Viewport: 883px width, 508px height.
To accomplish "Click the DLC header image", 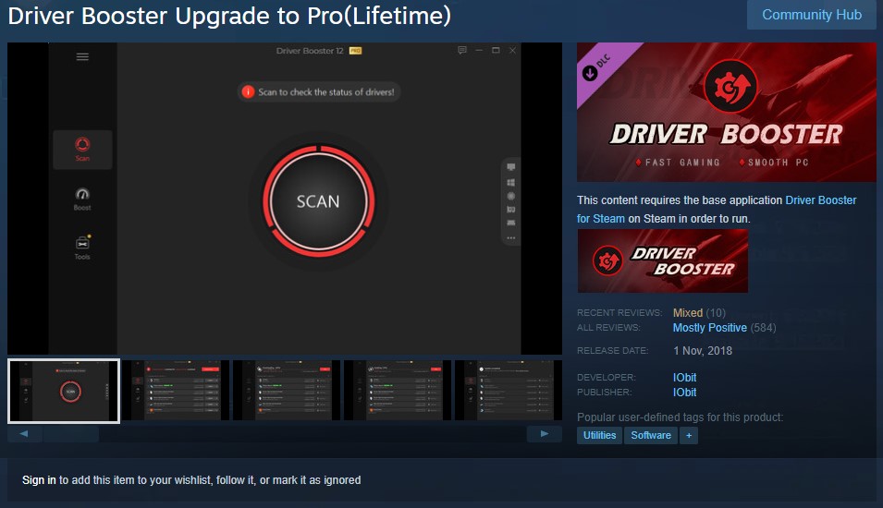I will [x=727, y=112].
